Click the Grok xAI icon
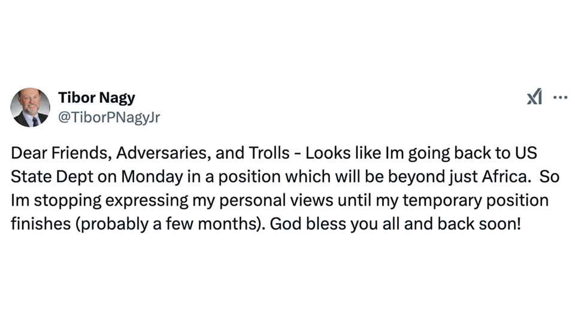This screenshot has width=575, height=323. pos(534,96)
